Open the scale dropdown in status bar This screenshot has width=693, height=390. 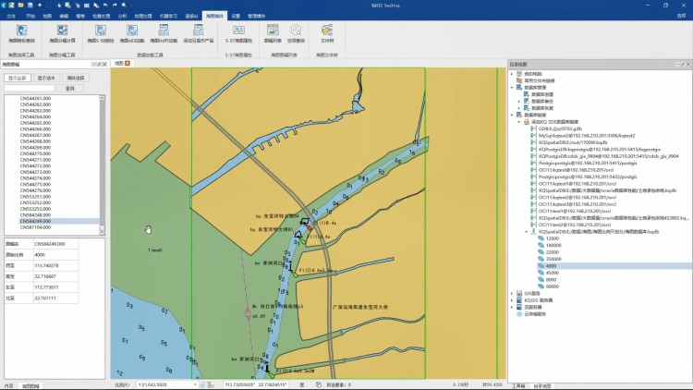tap(195, 384)
